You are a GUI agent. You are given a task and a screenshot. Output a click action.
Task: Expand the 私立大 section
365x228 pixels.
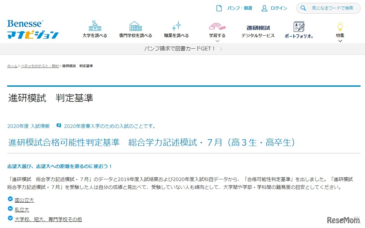pos(22,209)
